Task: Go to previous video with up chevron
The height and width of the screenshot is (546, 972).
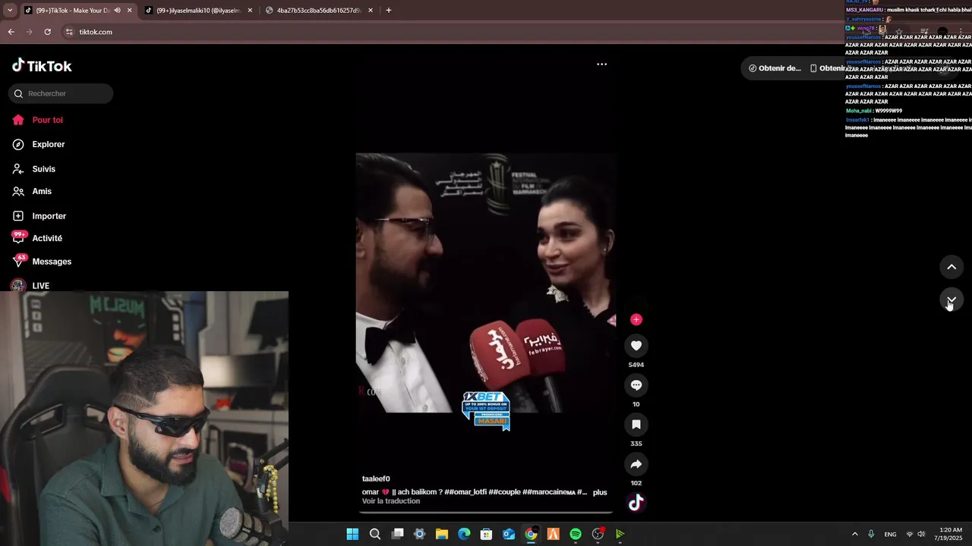Action: click(951, 267)
